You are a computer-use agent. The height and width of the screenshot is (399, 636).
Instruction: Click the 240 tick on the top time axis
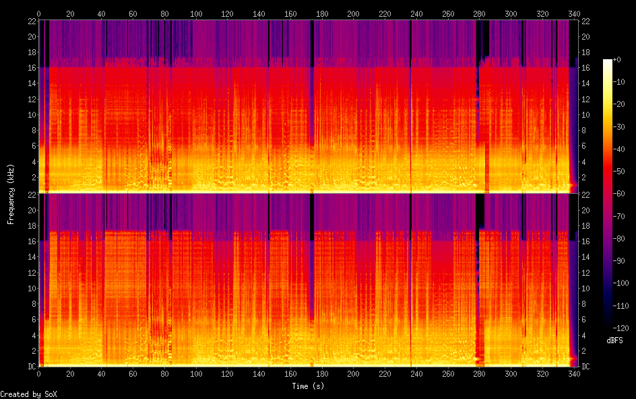[x=416, y=13]
